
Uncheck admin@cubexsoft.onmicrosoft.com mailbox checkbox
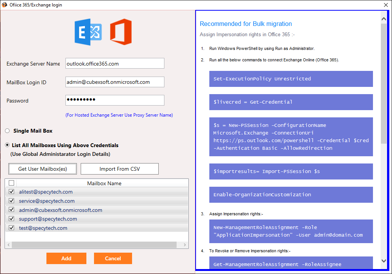pos(11,210)
